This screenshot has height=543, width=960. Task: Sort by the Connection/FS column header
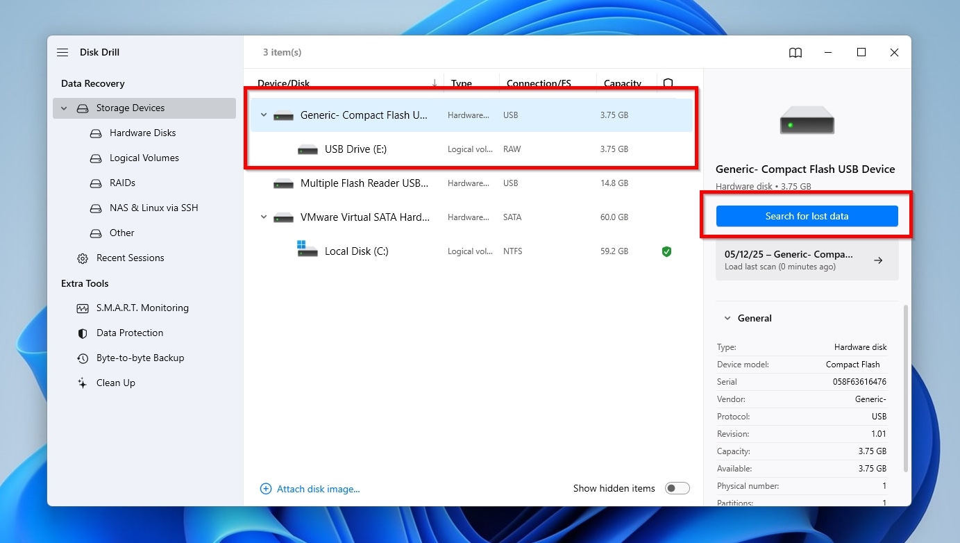point(539,83)
